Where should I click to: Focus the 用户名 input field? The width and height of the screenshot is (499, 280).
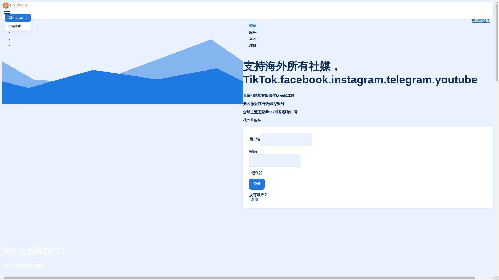(287, 139)
